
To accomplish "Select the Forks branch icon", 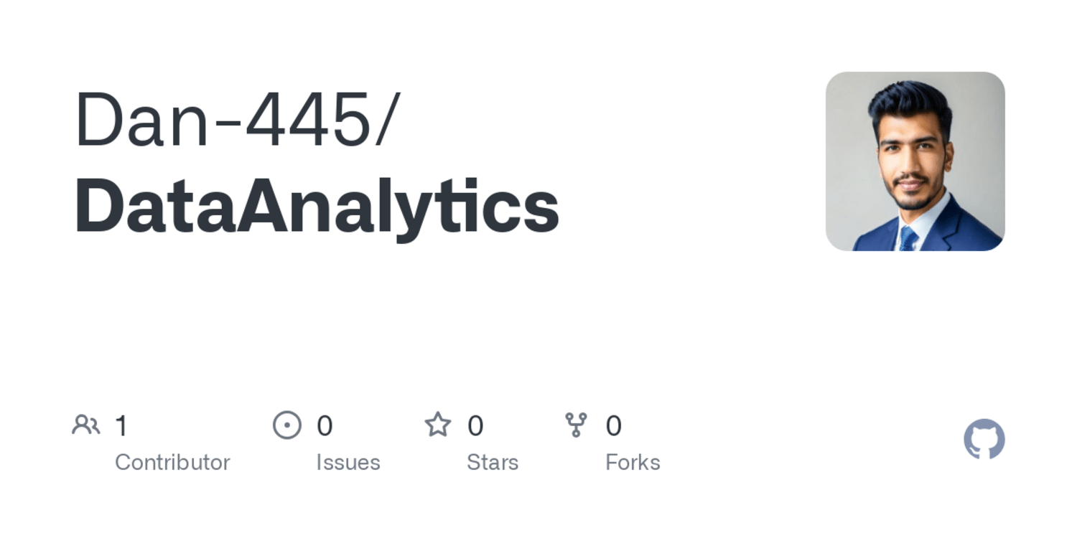I will tap(576, 425).
